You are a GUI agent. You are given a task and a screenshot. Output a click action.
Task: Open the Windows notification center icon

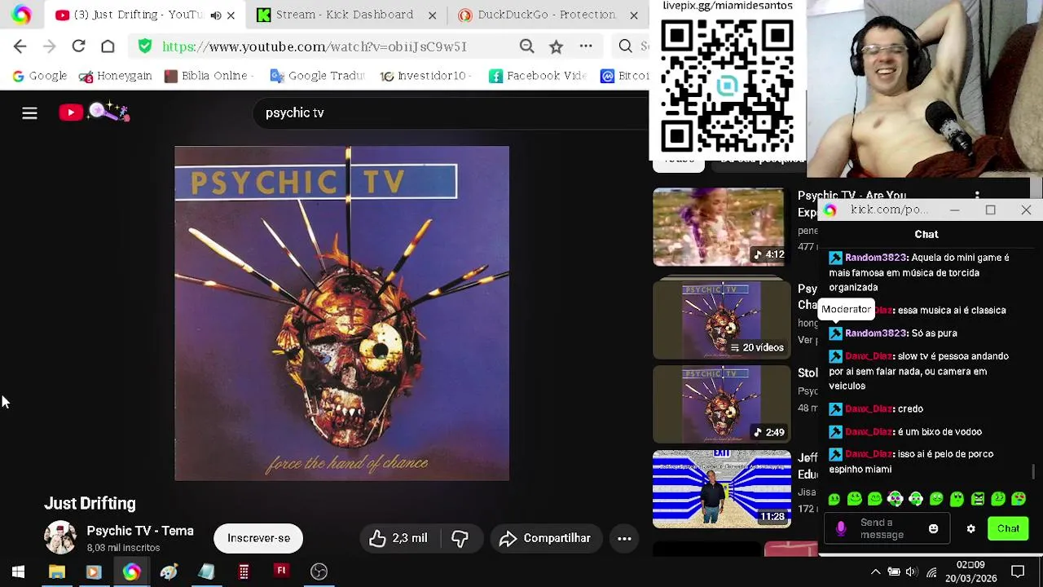point(1018,572)
